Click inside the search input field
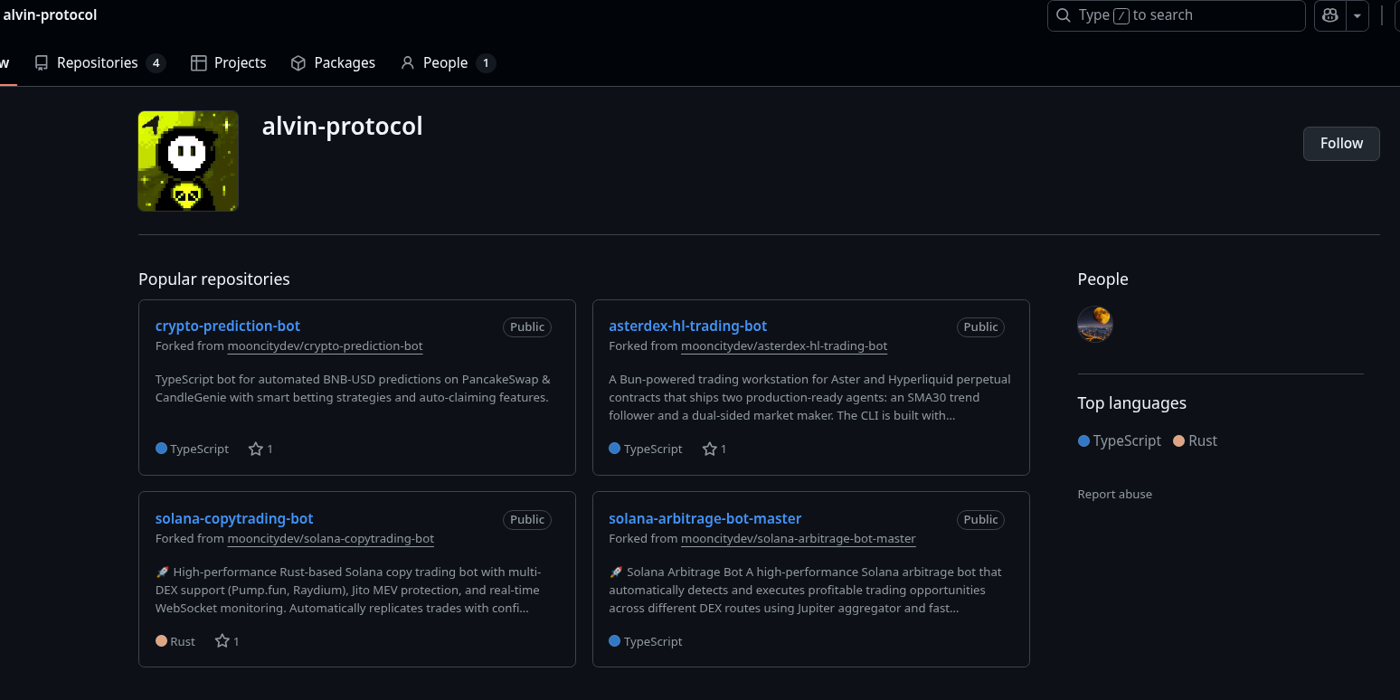1400x700 pixels. coord(1176,15)
